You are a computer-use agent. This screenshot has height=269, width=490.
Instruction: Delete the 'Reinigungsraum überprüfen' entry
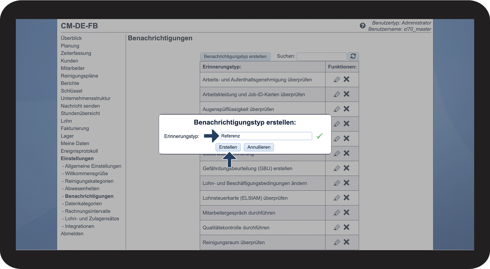346,242
